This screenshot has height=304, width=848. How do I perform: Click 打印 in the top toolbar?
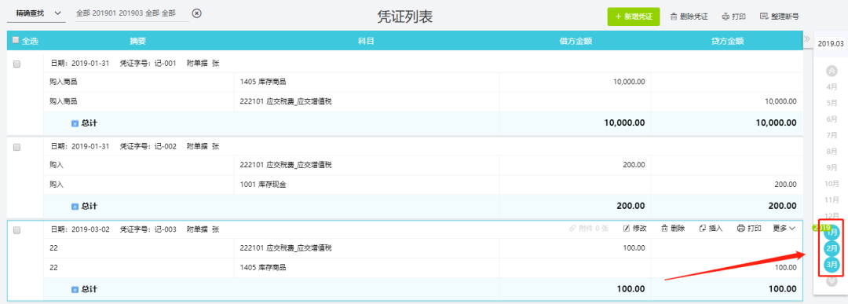point(734,16)
